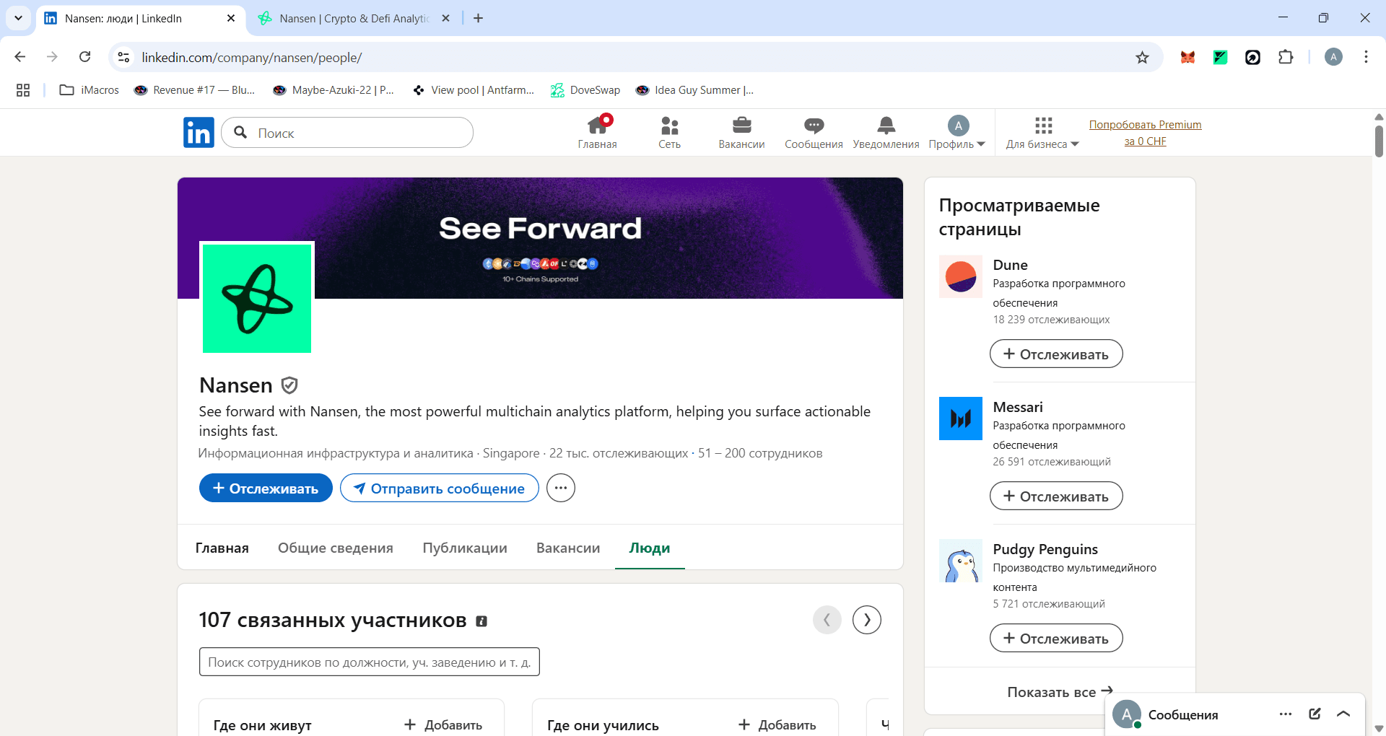Viewport: 1386px width, 736px height.
Task: Expand the Сообщения overlay chevron
Action: 1343,714
